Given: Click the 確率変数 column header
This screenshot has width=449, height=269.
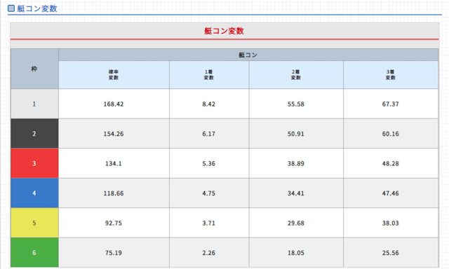Looking at the screenshot, I should [x=114, y=75].
